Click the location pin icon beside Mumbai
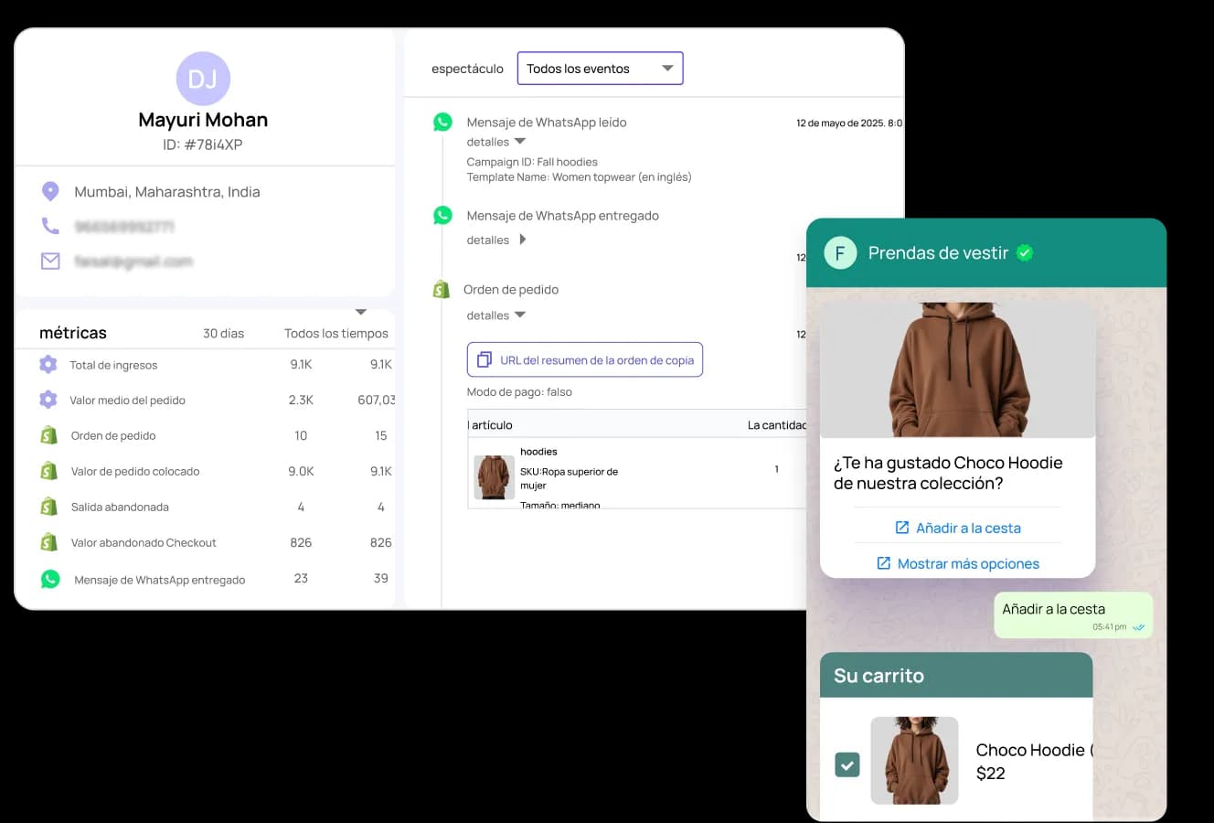The image size is (1214, 823). click(x=50, y=191)
